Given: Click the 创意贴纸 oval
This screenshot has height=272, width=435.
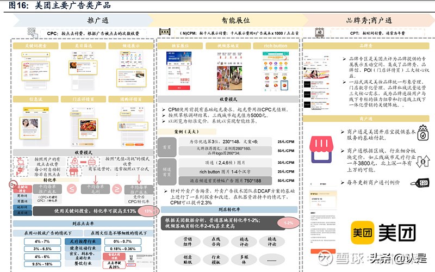Looking at the screenshot, I should coord(188,260).
